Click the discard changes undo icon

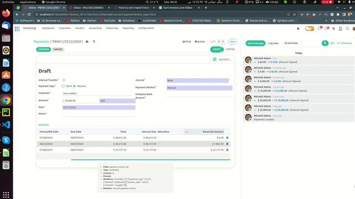pyautogui.click(x=94, y=41)
